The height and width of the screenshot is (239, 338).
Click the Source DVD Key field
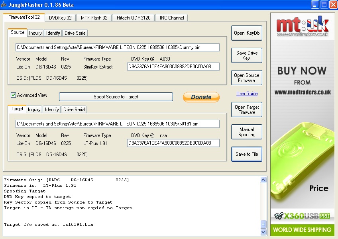pos(173,67)
